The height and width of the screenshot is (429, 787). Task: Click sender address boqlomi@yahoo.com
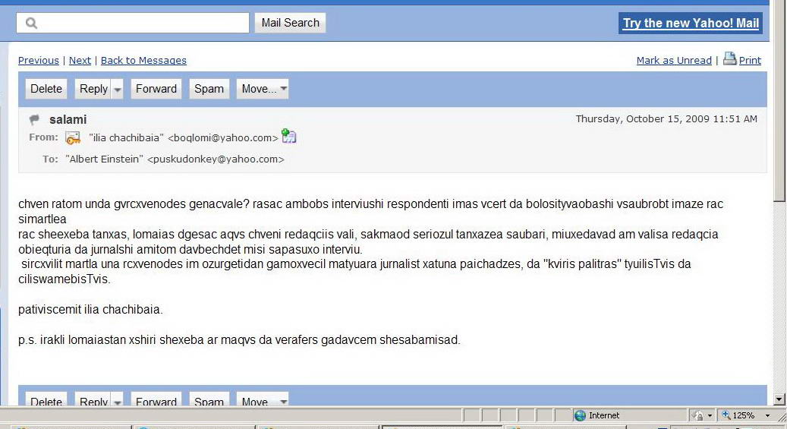223,137
